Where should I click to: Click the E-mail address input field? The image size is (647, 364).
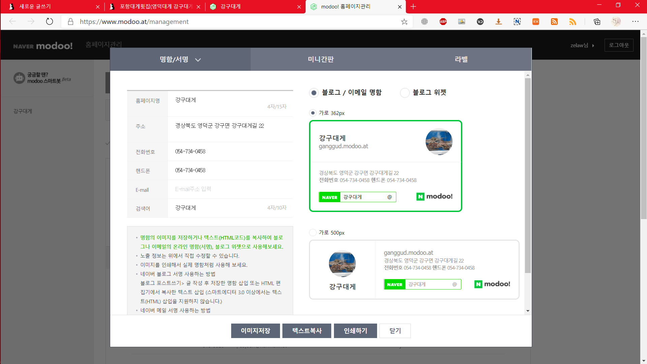230,189
